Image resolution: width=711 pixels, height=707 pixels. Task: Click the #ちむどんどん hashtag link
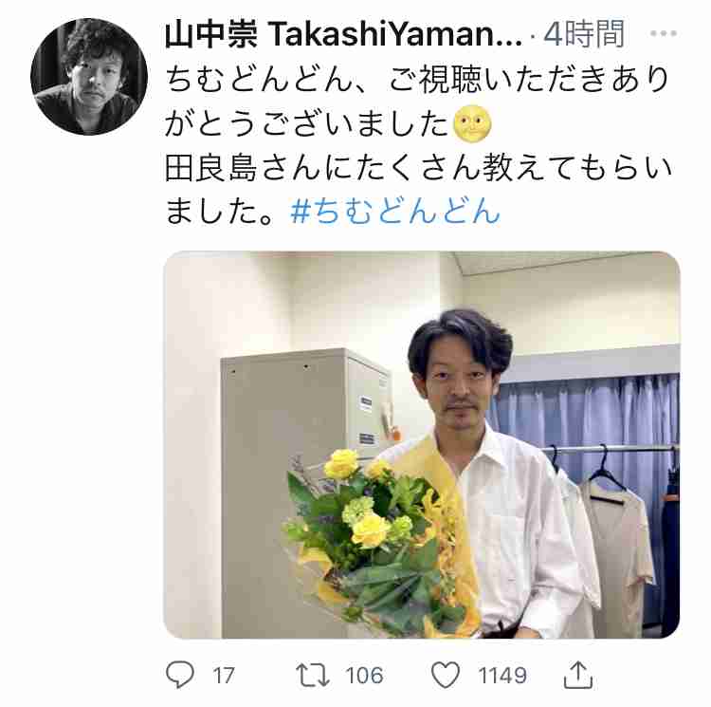click(x=395, y=211)
